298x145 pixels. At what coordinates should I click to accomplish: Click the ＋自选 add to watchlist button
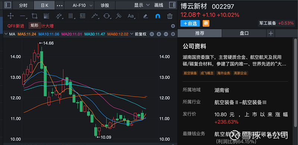tap(190, 23)
